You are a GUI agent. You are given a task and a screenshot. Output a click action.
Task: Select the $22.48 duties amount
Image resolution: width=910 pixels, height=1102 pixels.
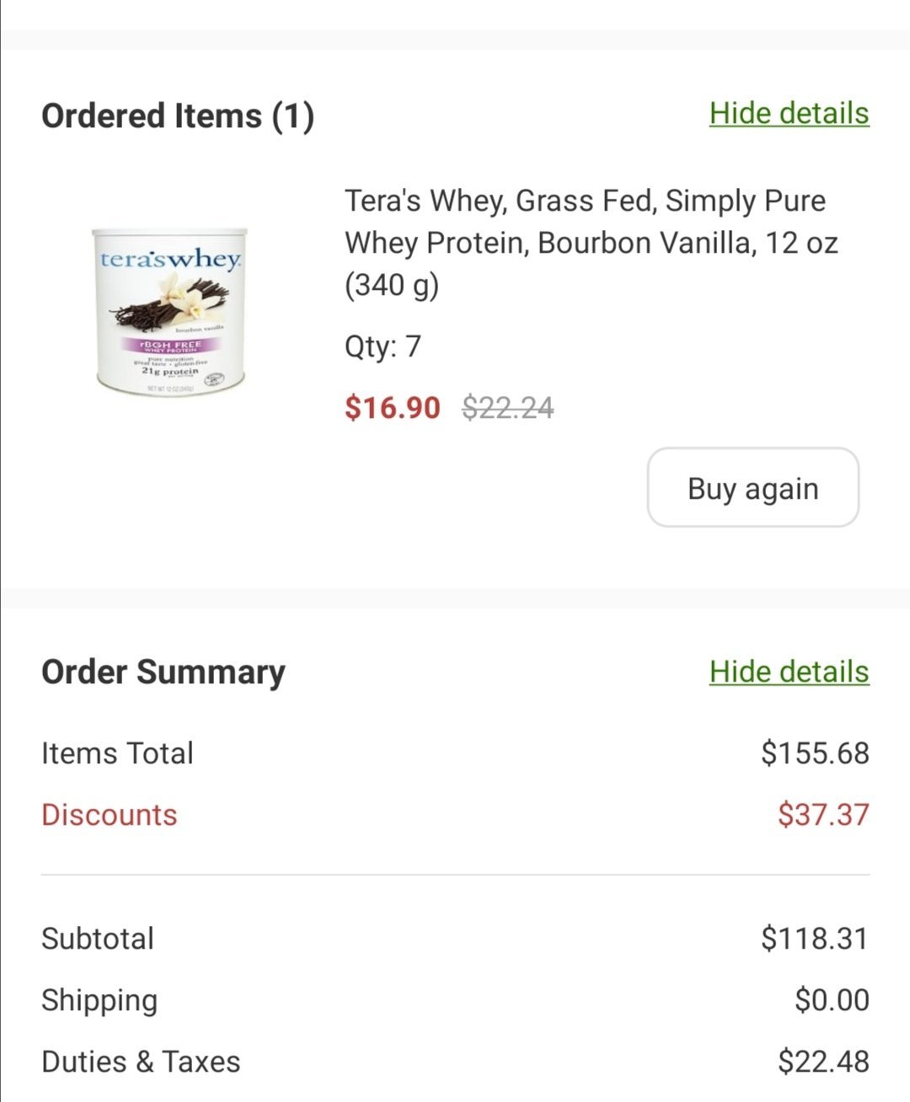823,1062
